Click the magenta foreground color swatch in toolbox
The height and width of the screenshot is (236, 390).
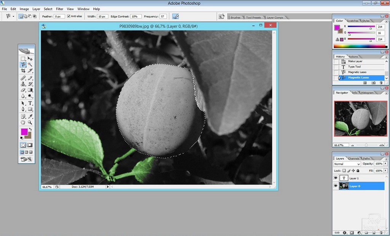pos(24,132)
